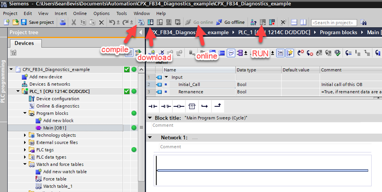
Task: Click the Upload from device icon
Action: point(160,22)
